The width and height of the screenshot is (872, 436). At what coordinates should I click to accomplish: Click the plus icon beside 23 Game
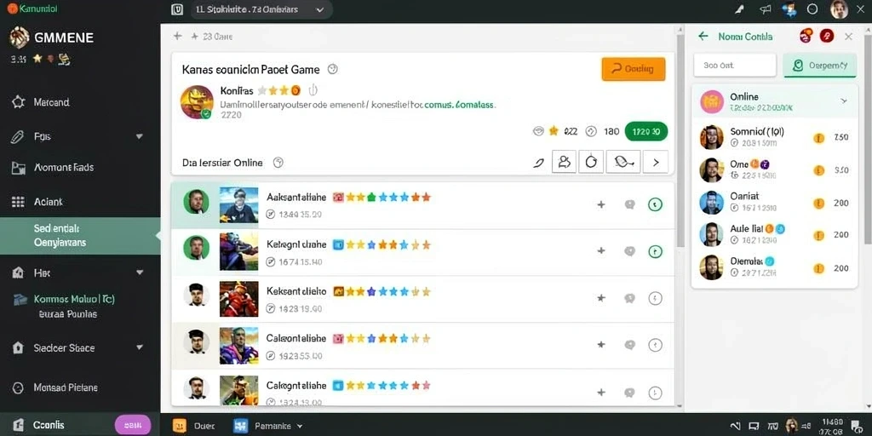(x=195, y=36)
